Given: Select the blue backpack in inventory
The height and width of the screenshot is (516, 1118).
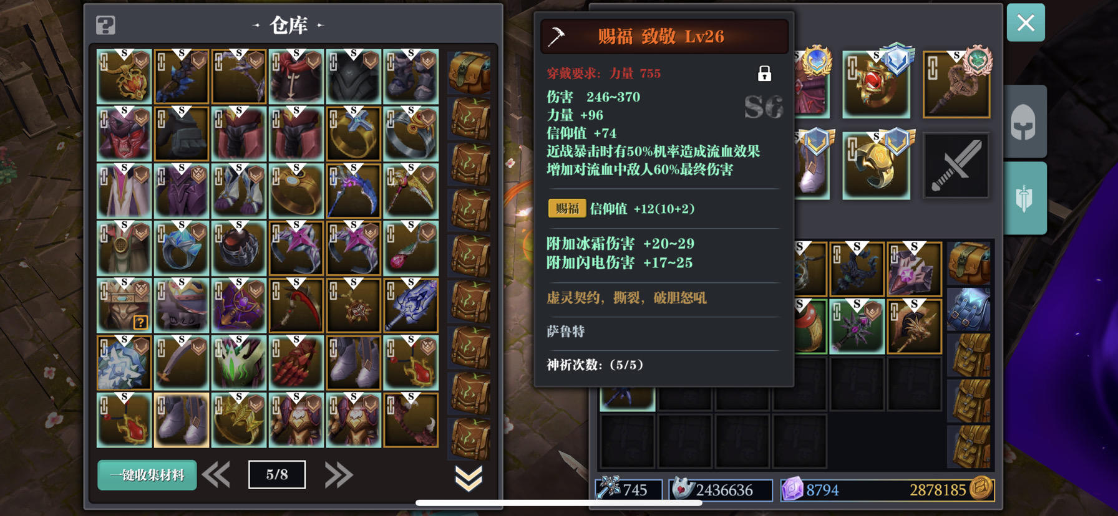Looking at the screenshot, I should click(969, 308).
